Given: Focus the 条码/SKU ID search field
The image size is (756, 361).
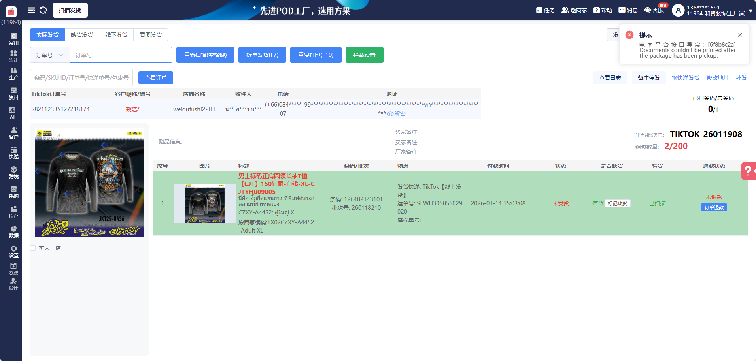Looking at the screenshot, I should click(x=81, y=78).
